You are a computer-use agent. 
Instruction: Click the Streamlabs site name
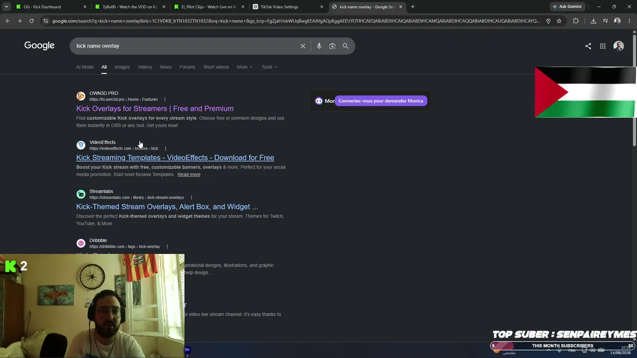coord(101,191)
